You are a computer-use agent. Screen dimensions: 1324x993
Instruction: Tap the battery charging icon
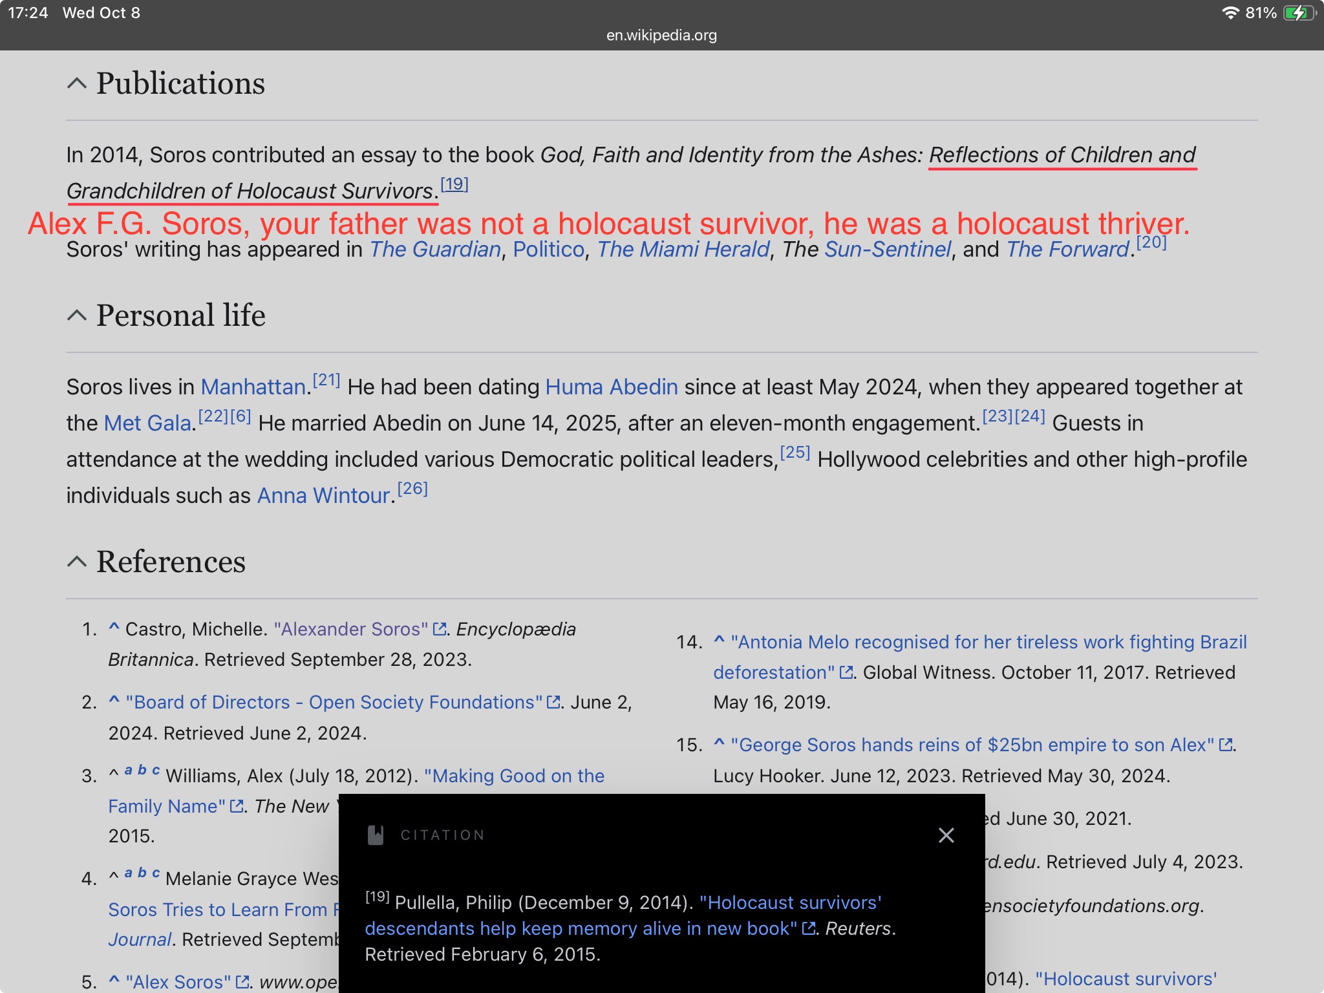tap(1298, 13)
